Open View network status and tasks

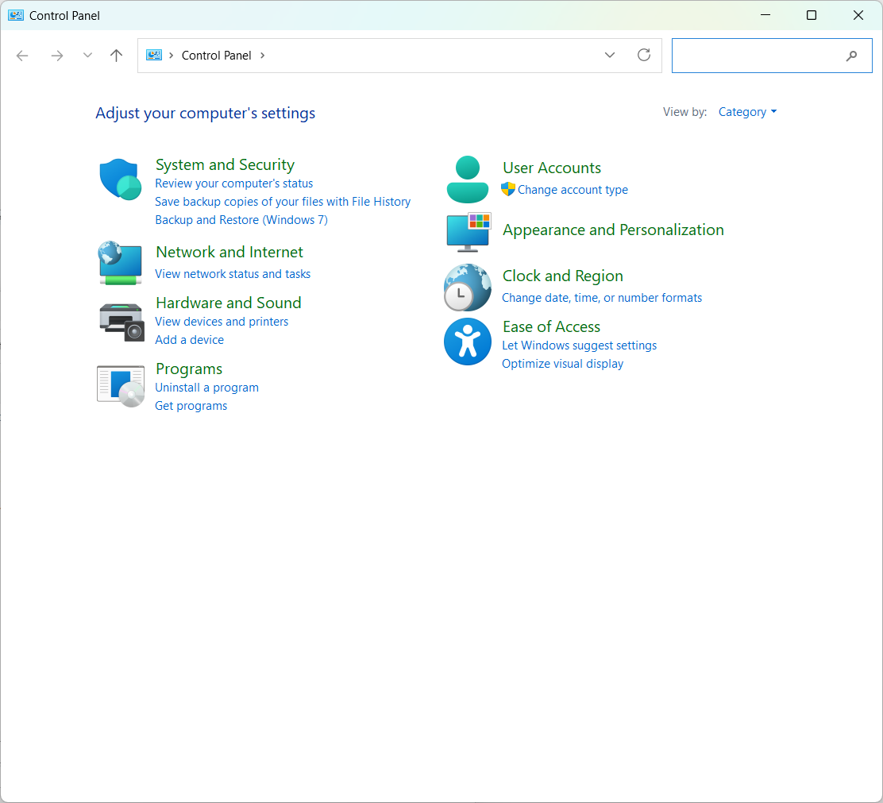pos(233,274)
